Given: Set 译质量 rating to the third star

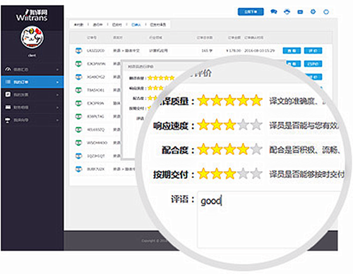Looking at the screenshot, I should point(230,101).
